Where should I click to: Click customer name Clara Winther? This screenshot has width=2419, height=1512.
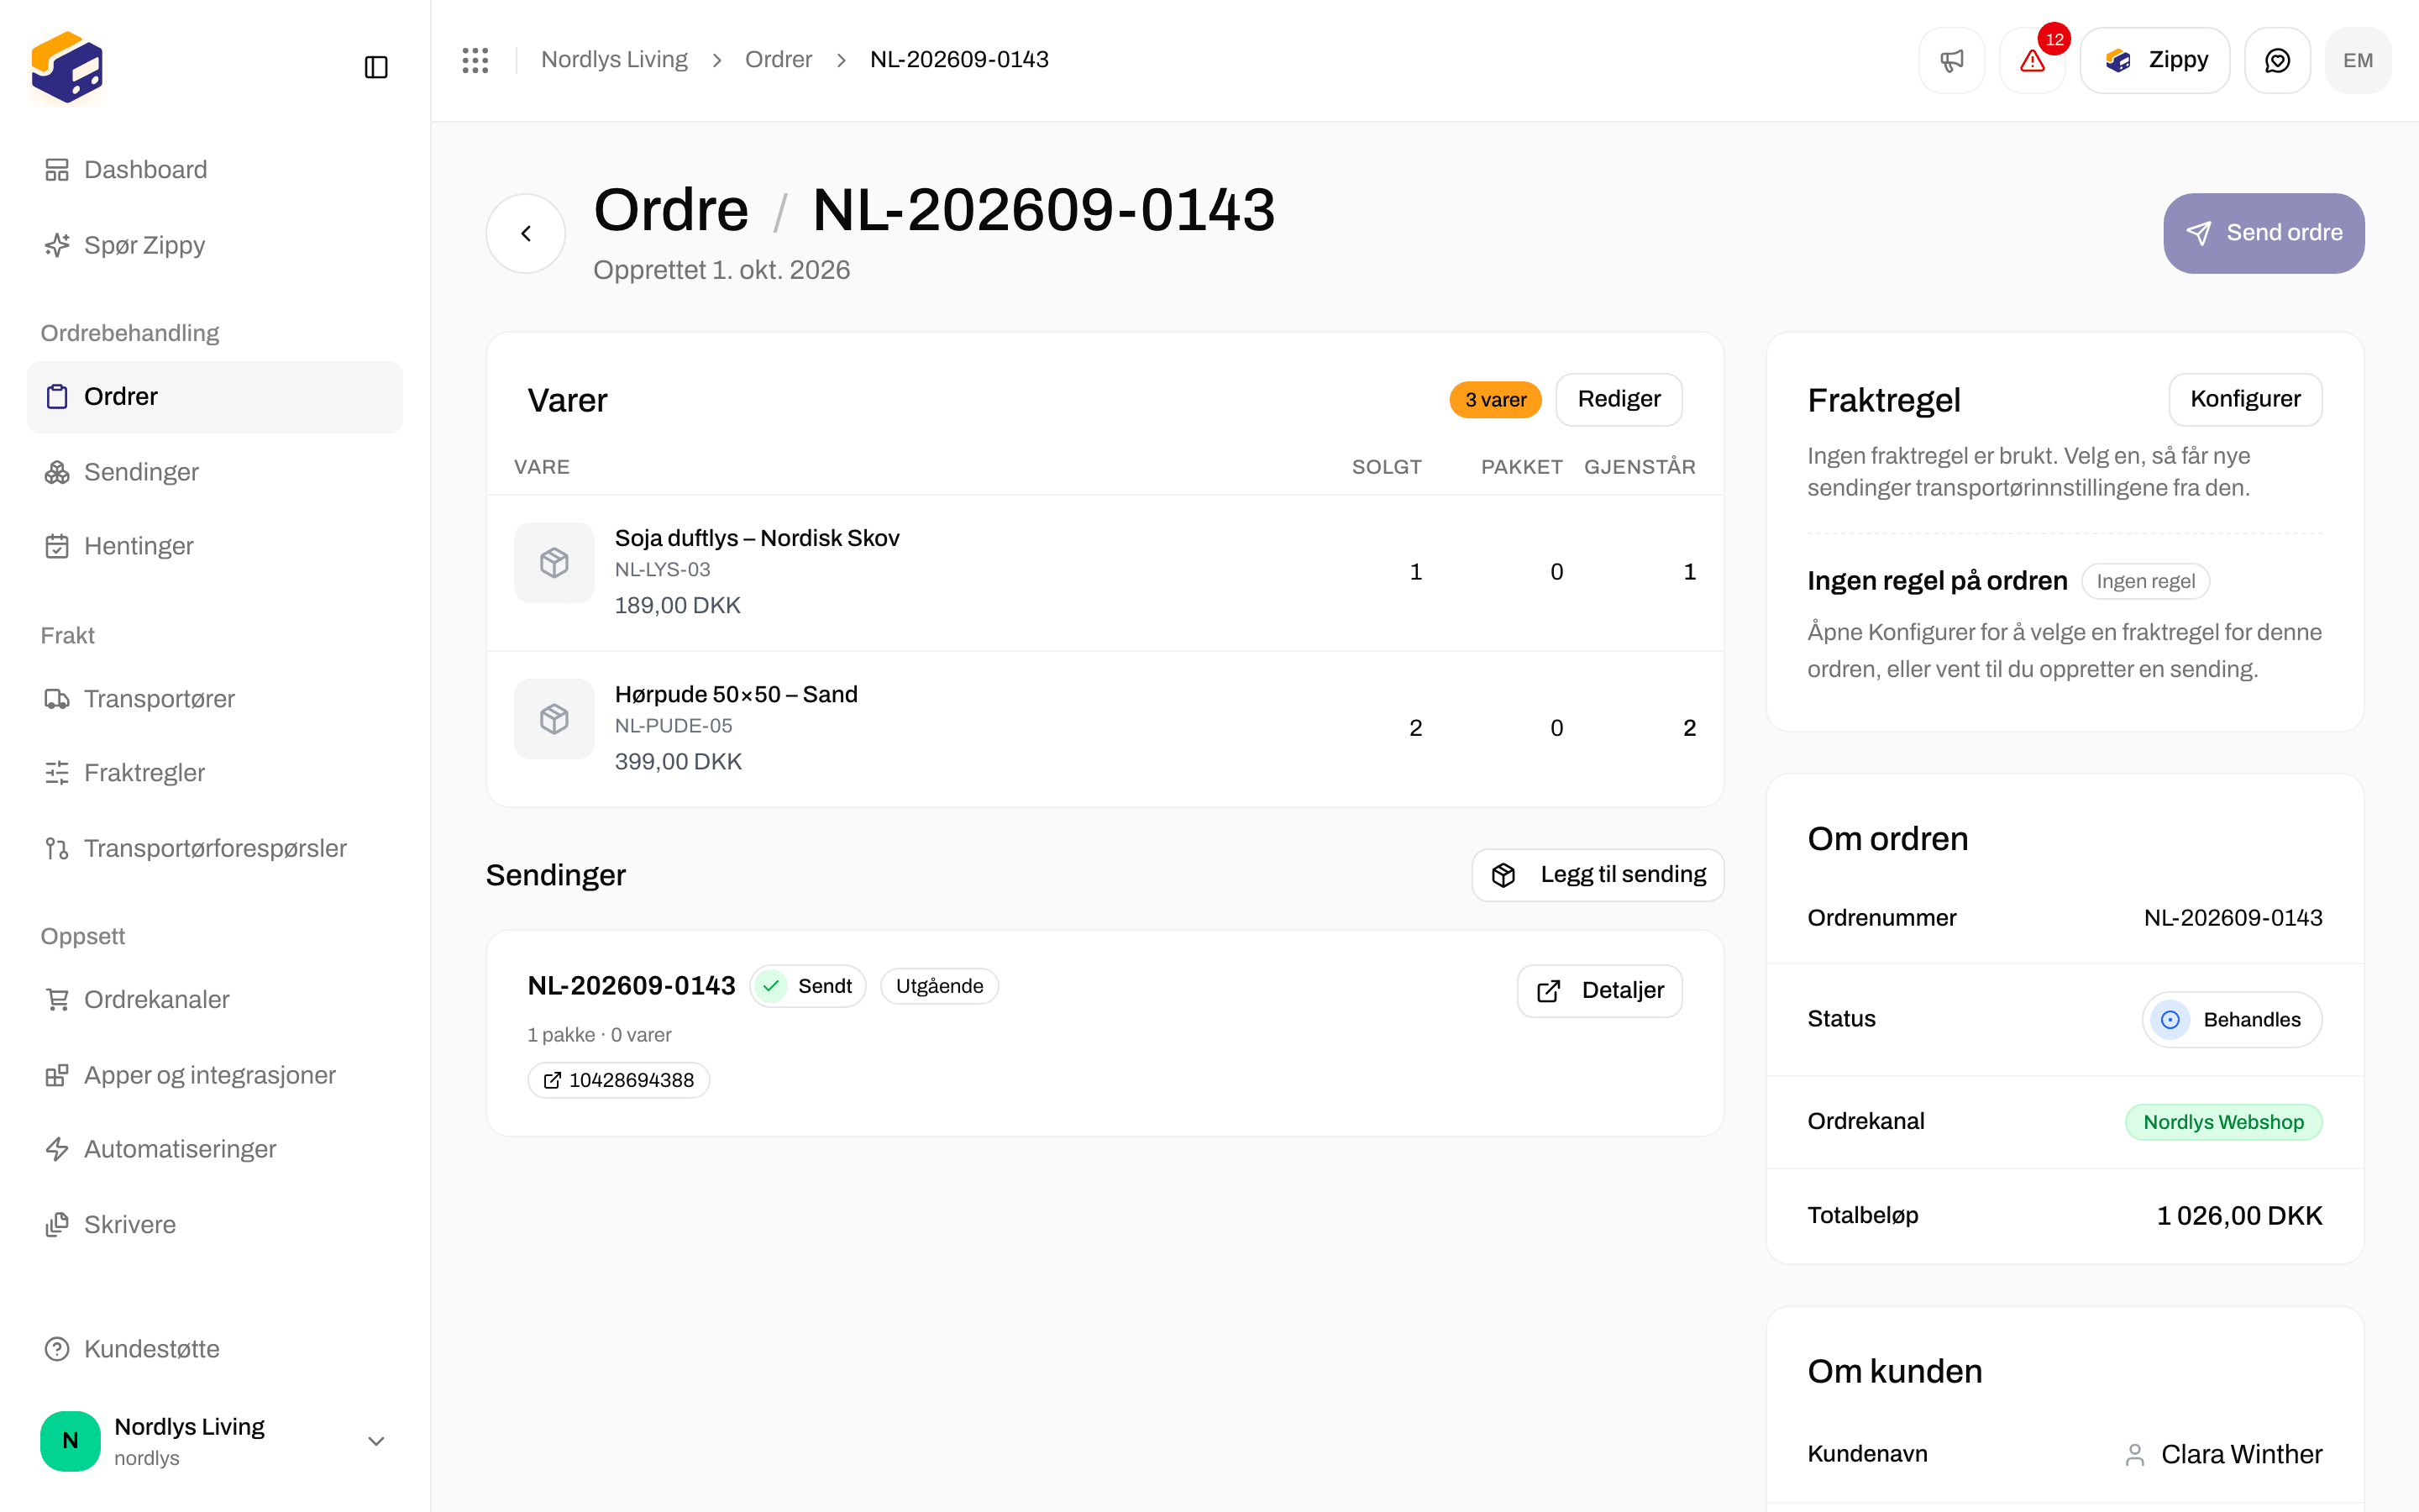[x=2241, y=1454]
